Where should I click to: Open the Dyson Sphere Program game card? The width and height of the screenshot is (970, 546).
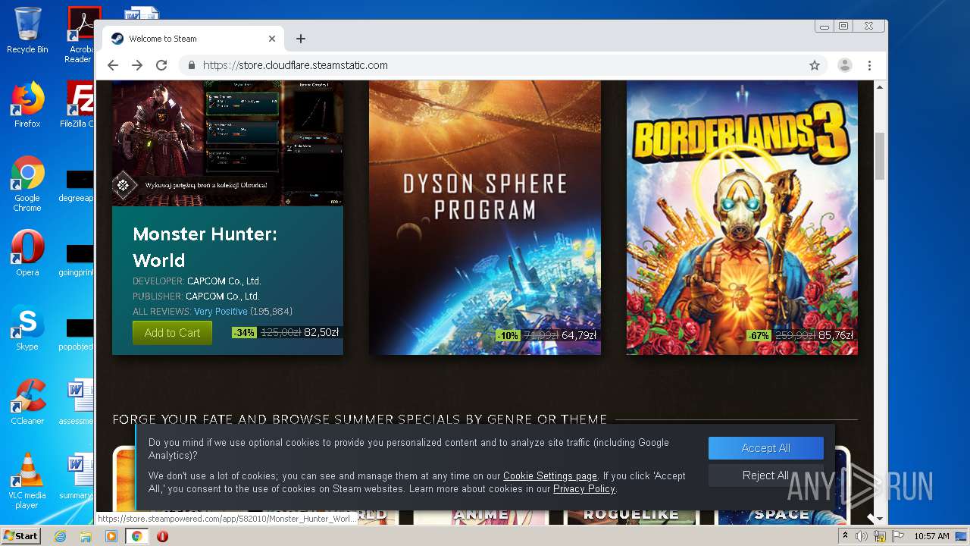pos(485,218)
